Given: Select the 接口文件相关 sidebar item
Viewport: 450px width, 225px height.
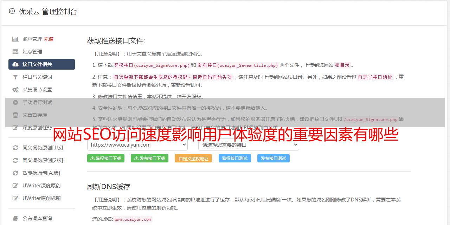Looking at the screenshot, I should 41,64.
